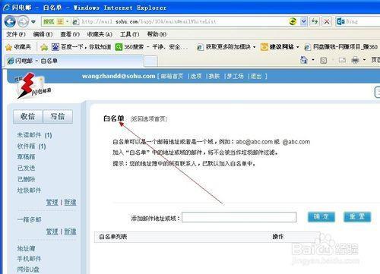Screen dimensions: 380x274
Task: Open the 未读邮件 (1) folder
Action: 34,135
